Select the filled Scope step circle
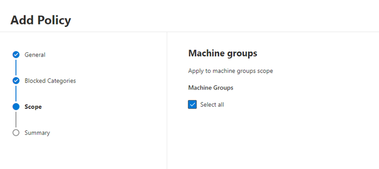Screen dimensions: 379x169 pos(16,106)
